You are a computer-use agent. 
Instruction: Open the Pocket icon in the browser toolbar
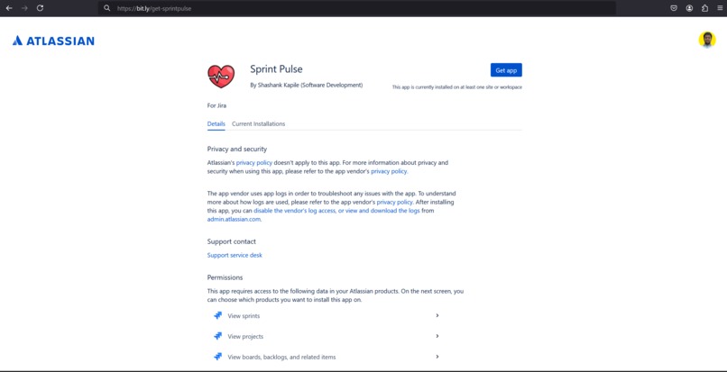[674, 8]
